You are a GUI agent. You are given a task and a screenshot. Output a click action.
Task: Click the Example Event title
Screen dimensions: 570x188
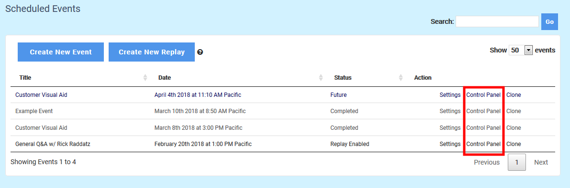[x=34, y=111]
